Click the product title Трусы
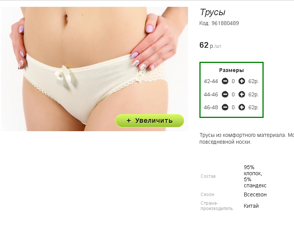This screenshot has width=294, height=229. (213, 13)
